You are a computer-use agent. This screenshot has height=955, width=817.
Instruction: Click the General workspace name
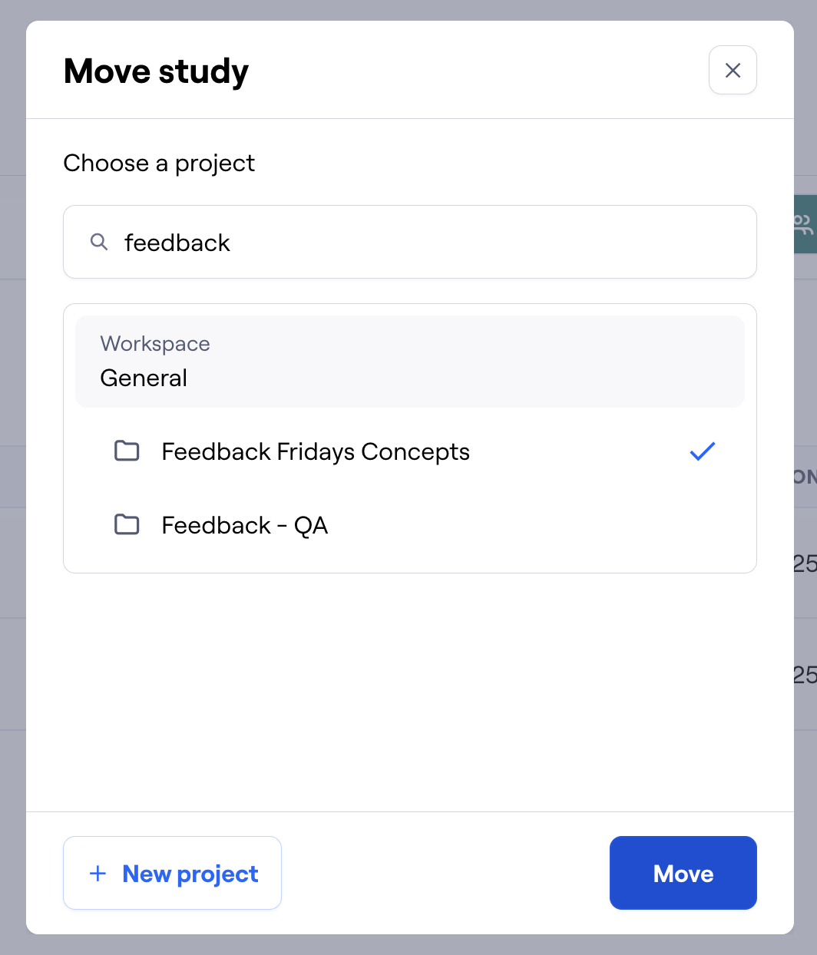pos(144,378)
